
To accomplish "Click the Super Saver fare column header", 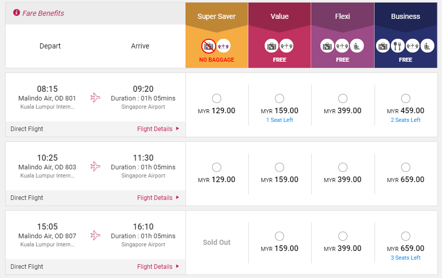I will click(x=217, y=16).
